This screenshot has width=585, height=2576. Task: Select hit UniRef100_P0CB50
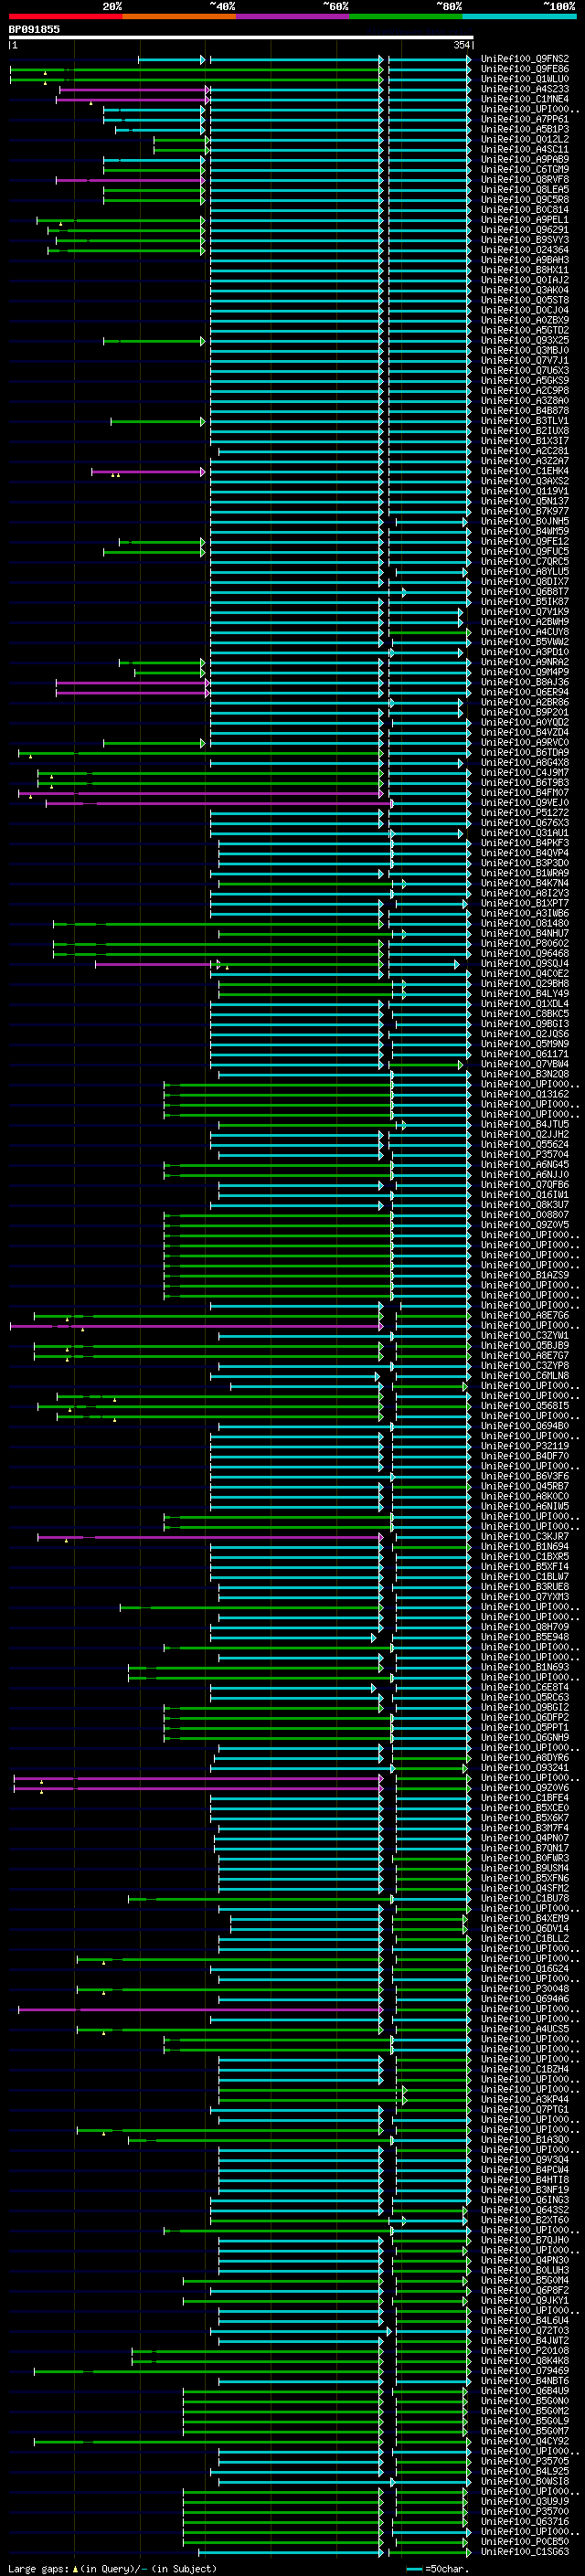[524, 2542]
